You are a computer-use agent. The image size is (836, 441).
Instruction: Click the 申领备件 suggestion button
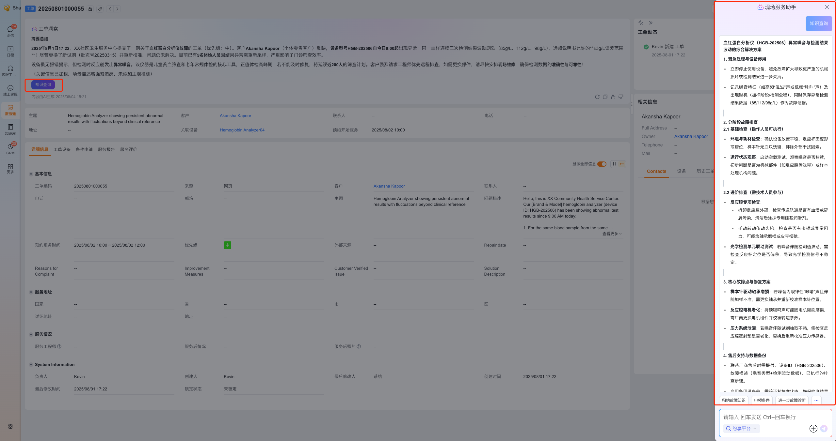point(762,400)
